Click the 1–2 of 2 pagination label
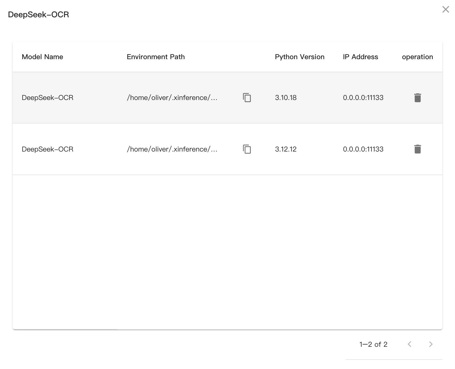 pyautogui.click(x=373, y=344)
